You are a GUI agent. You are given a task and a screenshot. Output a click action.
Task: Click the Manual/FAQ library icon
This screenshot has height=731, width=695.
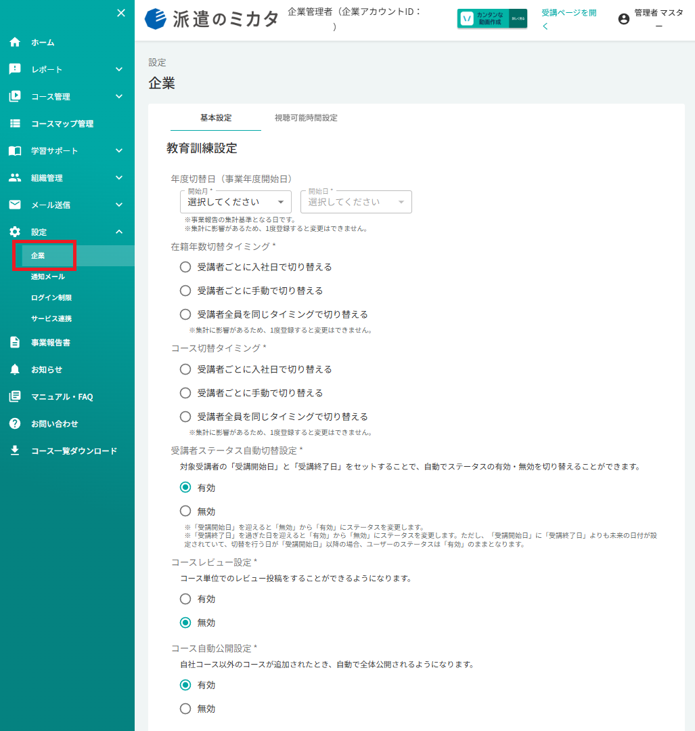15,396
